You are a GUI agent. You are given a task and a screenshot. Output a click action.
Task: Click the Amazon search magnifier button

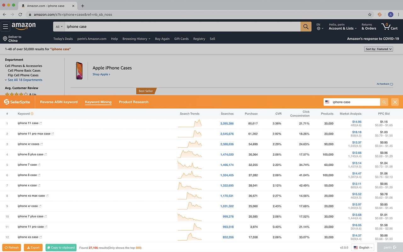coord(306,26)
